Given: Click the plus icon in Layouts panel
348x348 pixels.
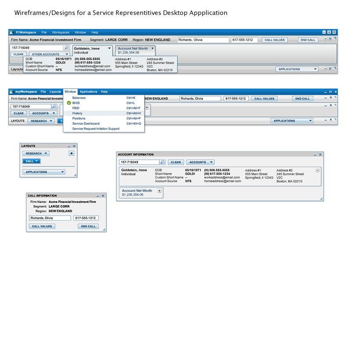Looking at the screenshot, I should (72, 153).
